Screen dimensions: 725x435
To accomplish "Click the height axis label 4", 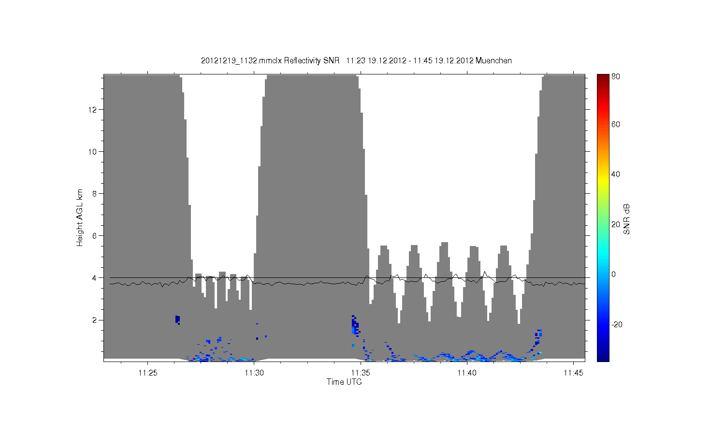I will 96,278.
